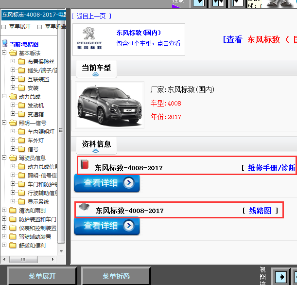Click the sidebar vertical scroll down arrow

tap(61, 251)
